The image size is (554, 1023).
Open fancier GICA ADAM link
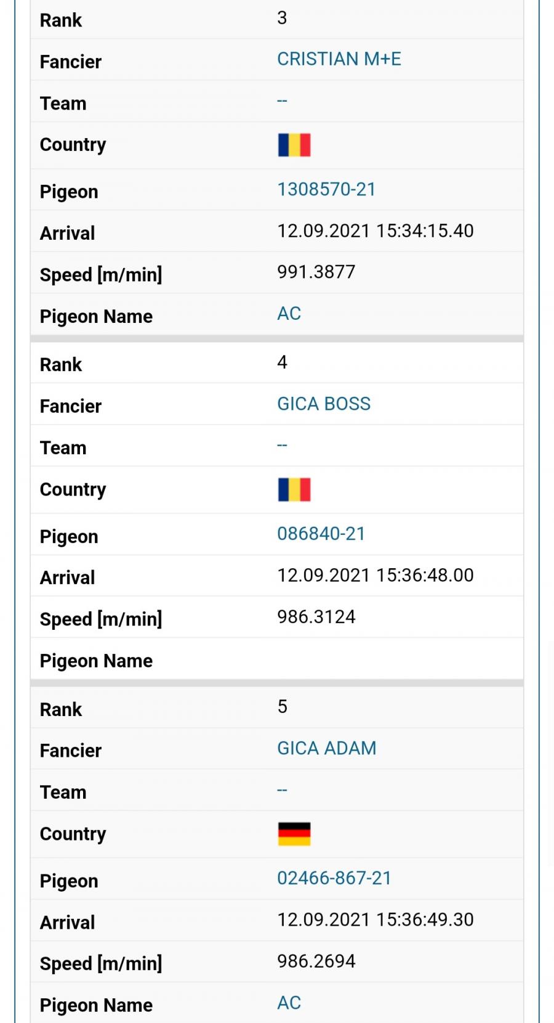click(327, 748)
